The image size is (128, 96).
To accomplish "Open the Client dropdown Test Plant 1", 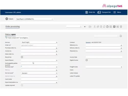I will [x=35, y=19].
